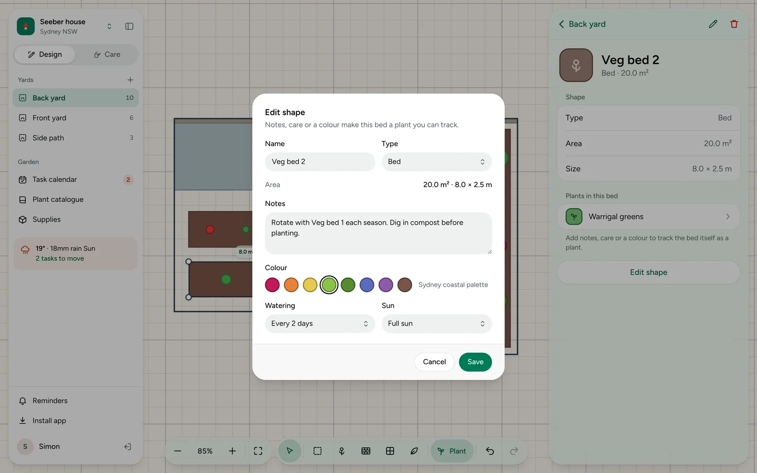Open the Supplies section
The width and height of the screenshot is (757, 473).
click(76, 219)
